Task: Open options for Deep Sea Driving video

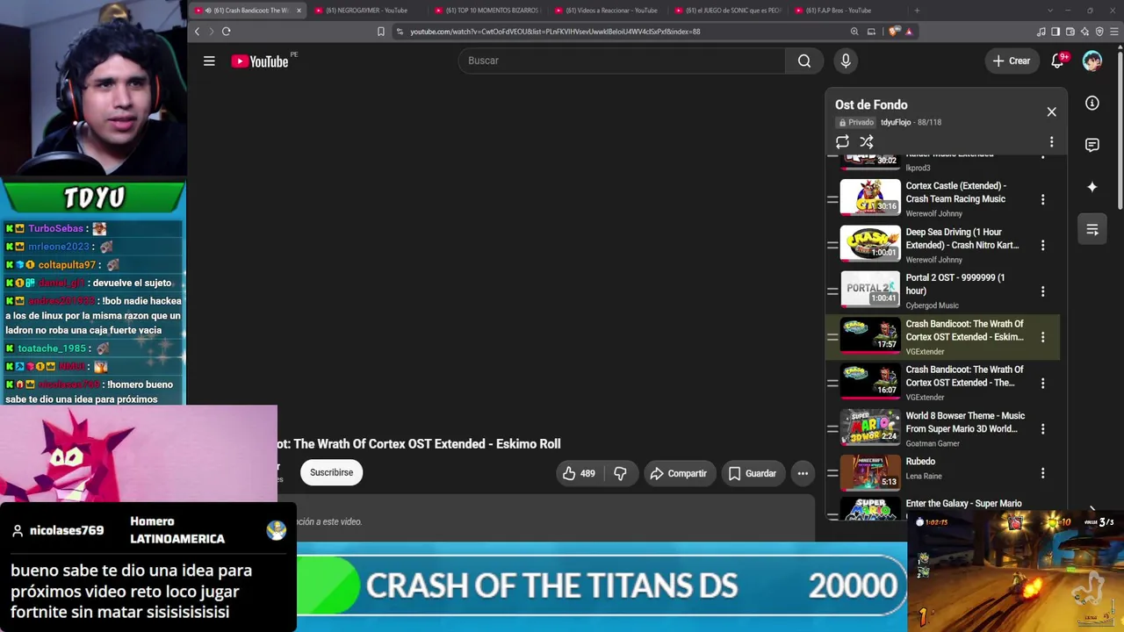Action: pyautogui.click(x=1042, y=246)
